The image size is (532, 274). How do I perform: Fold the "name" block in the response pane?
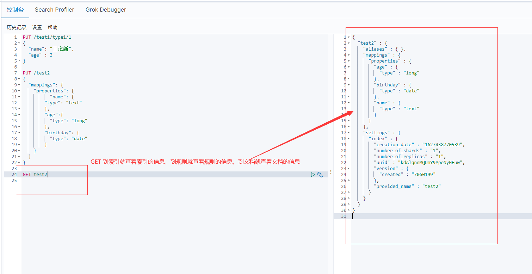[349, 103]
